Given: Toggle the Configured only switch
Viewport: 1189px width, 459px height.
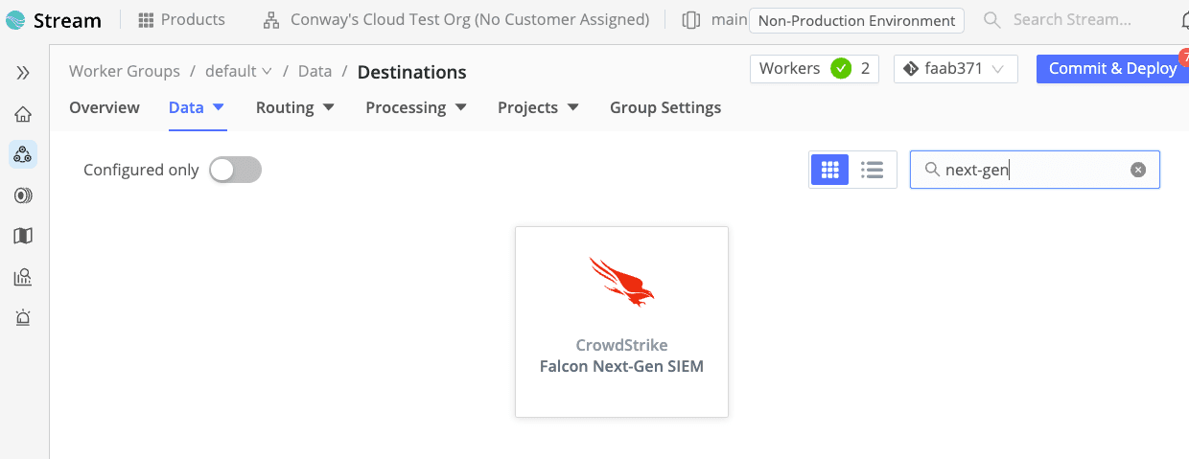Looking at the screenshot, I should (235, 170).
